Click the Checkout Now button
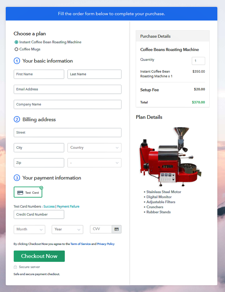This screenshot has width=225, height=292. pos(39,256)
